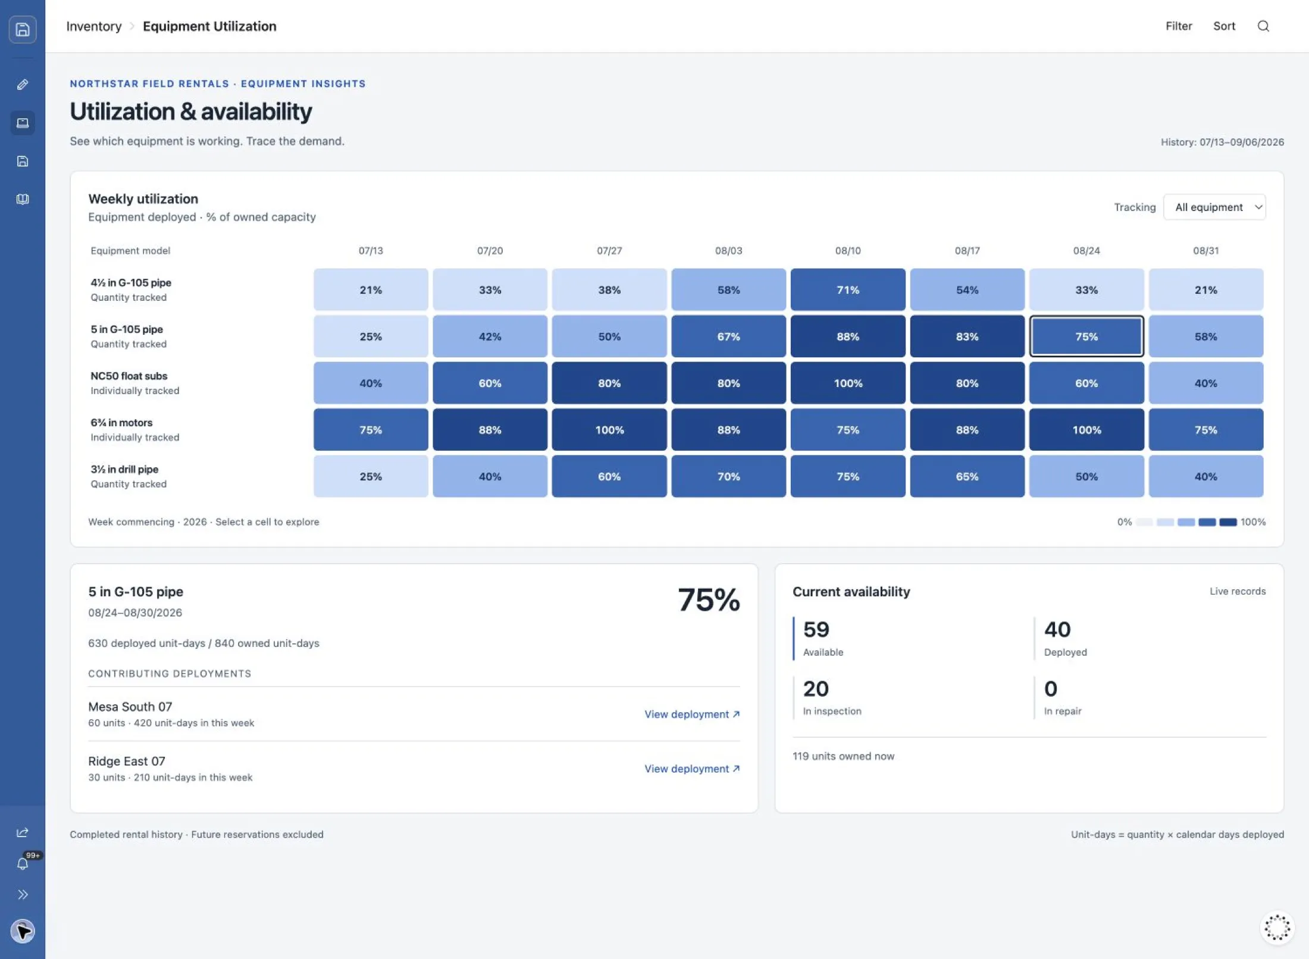Click the Live records label
This screenshot has height=959, width=1309.
point(1237,591)
